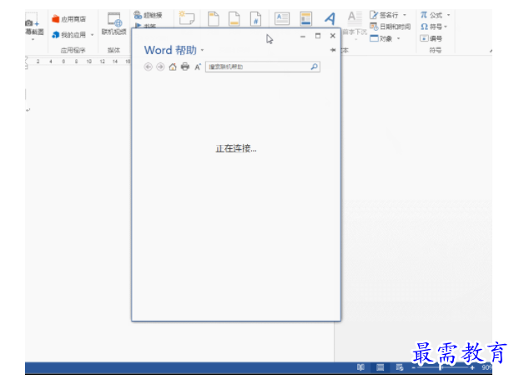Viewport: 514px width, 379px height.
Task: Switch to Print Layout view
Action: click(x=380, y=367)
